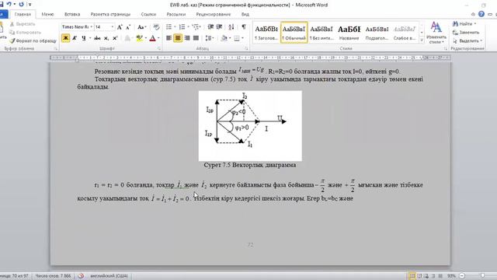
Task: Open Найти (Find) dropdown arrow
Action: tap(475, 24)
